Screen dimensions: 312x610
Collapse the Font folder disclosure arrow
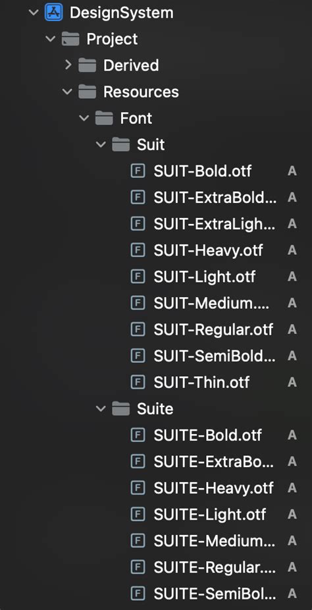(84, 119)
